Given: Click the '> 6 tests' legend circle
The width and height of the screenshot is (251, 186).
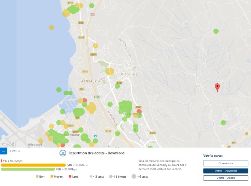Looking at the screenshot, I should 134,177.
